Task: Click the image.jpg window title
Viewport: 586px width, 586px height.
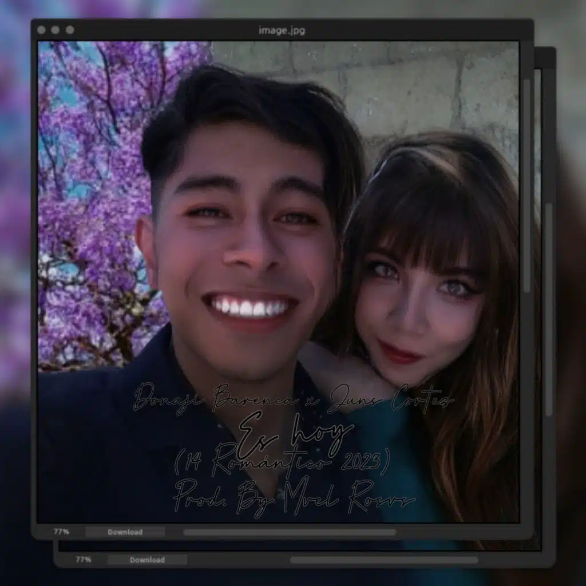Action: pyautogui.click(x=282, y=30)
